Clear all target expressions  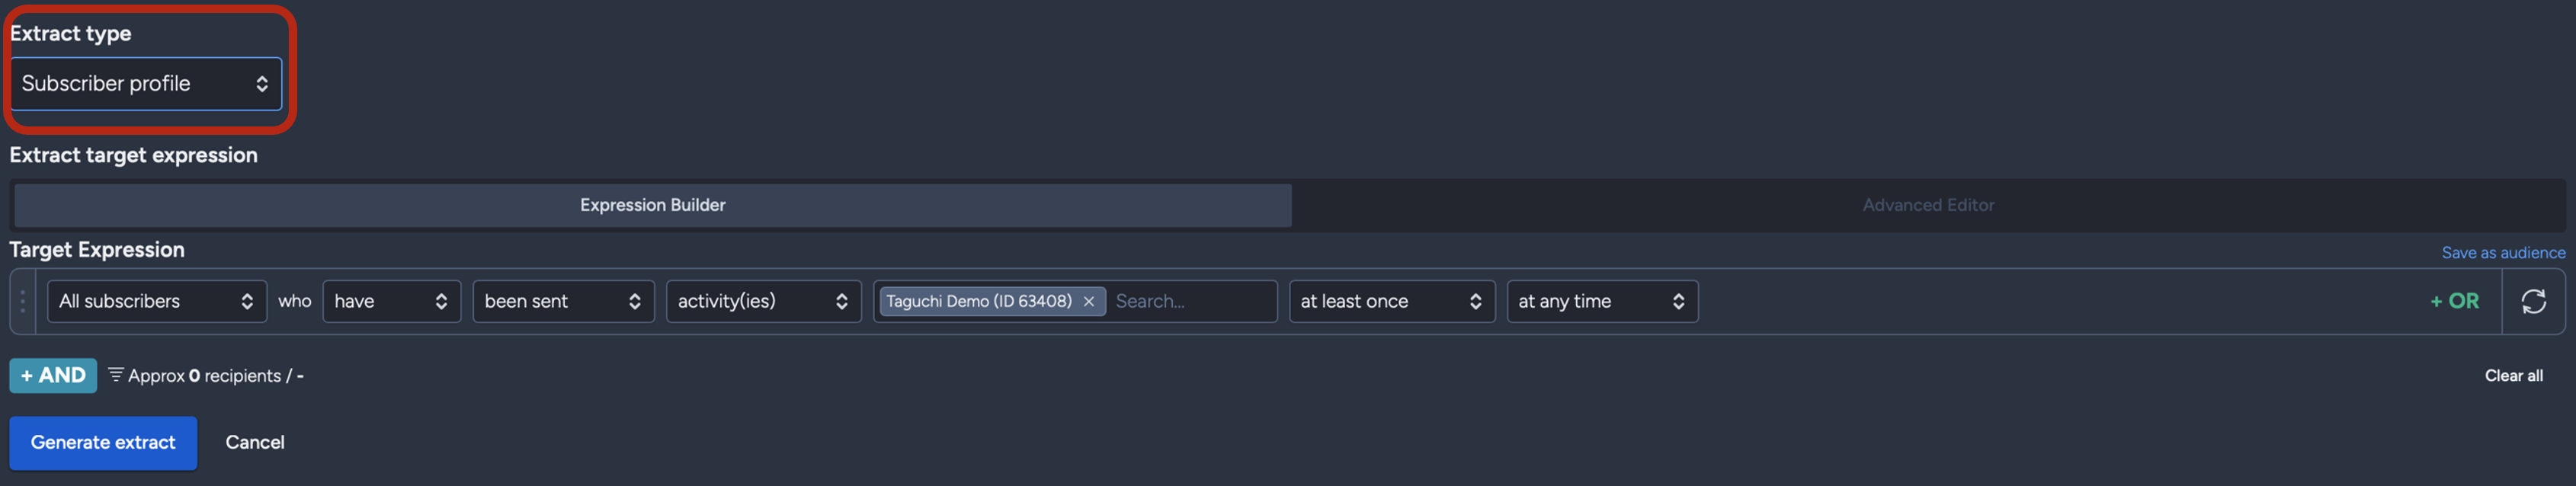pos(2513,376)
